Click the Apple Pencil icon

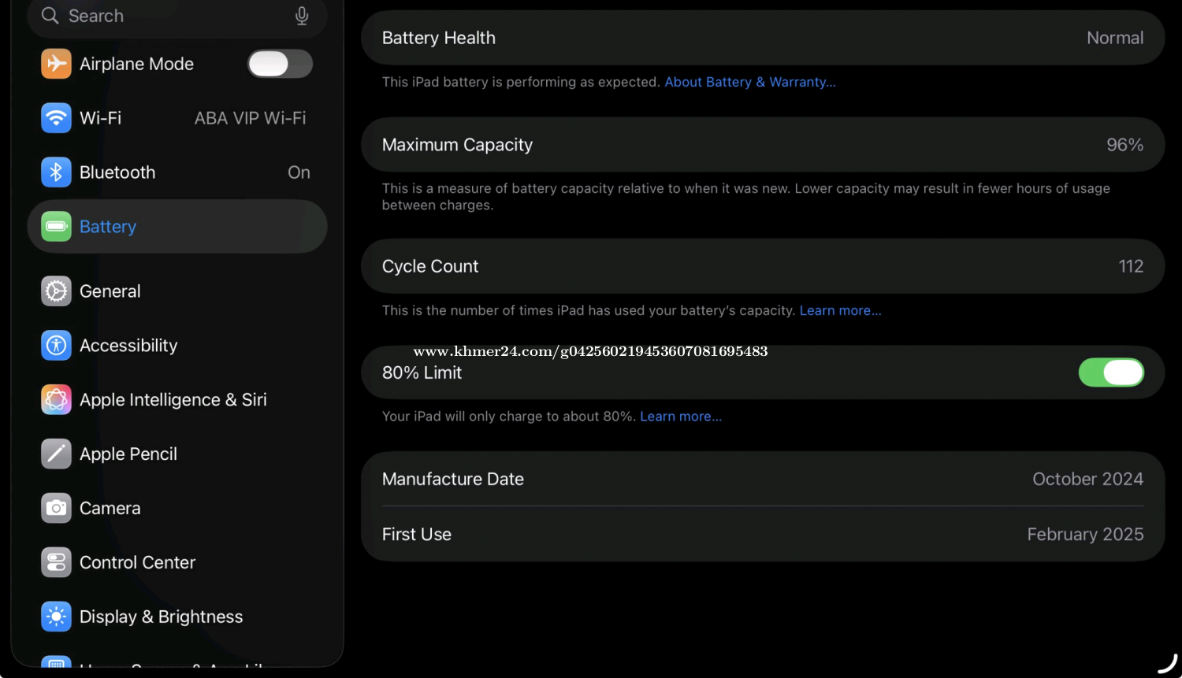click(x=56, y=454)
